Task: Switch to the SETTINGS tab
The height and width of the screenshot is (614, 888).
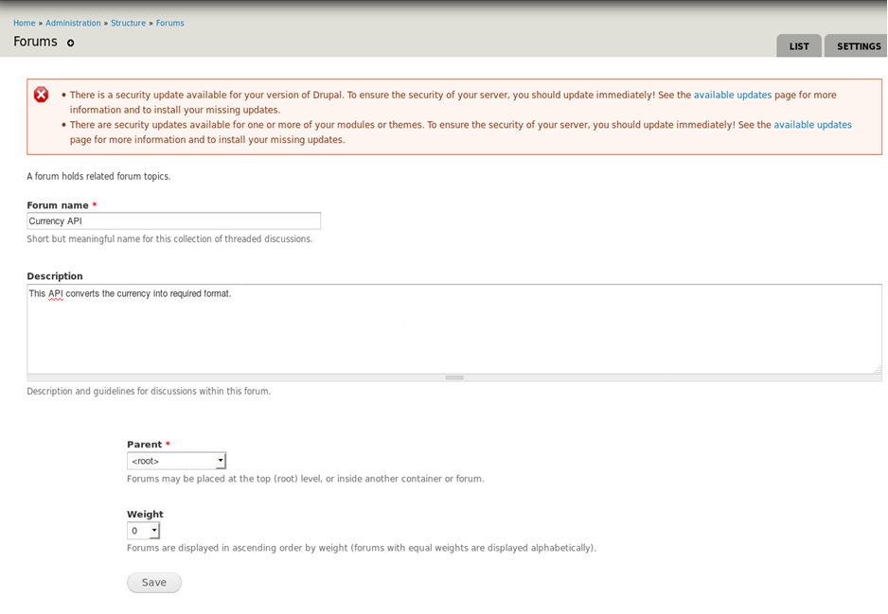Action: tap(858, 46)
